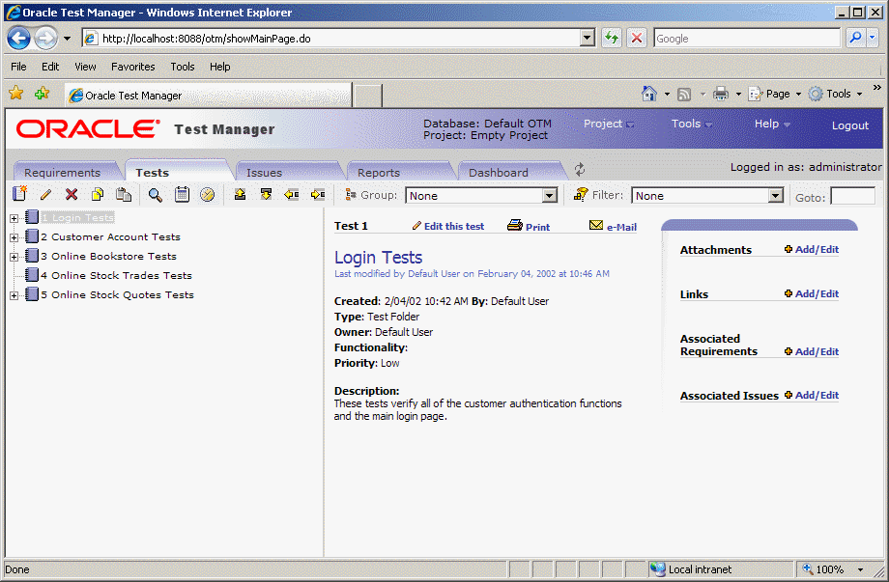
Task: Open the Help menu in Oracle header
Action: pyautogui.click(x=772, y=124)
